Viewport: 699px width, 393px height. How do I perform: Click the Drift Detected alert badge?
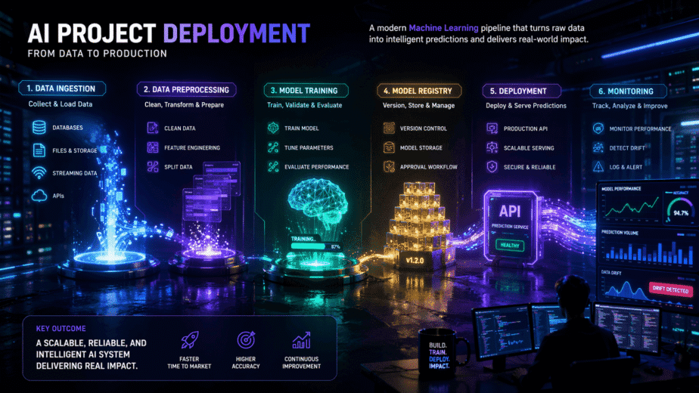[x=671, y=289]
